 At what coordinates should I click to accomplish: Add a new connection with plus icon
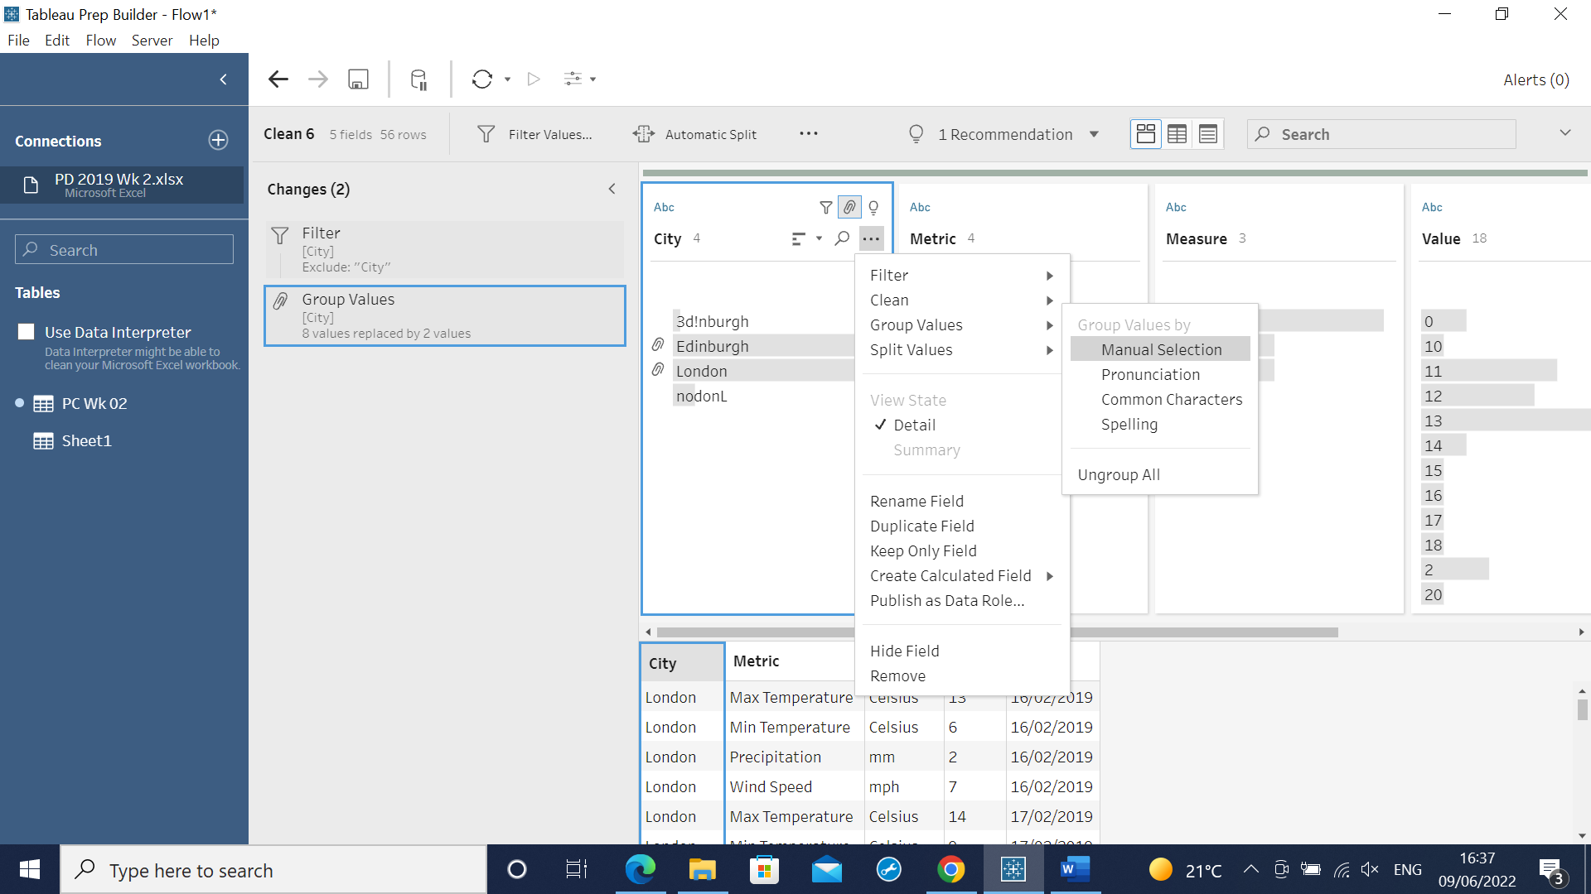218,141
